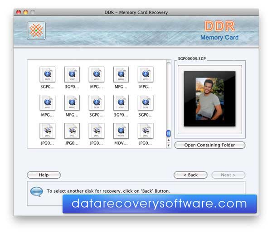The image size is (272, 234).
Task: Select last MPG file icon in top row
Action: point(146,74)
